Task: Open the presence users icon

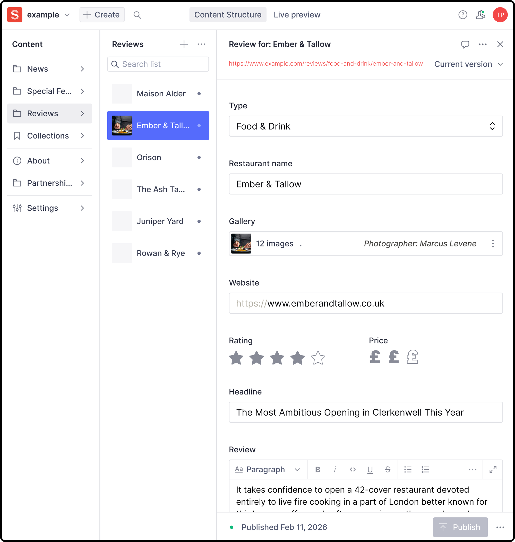Action: [480, 15]
